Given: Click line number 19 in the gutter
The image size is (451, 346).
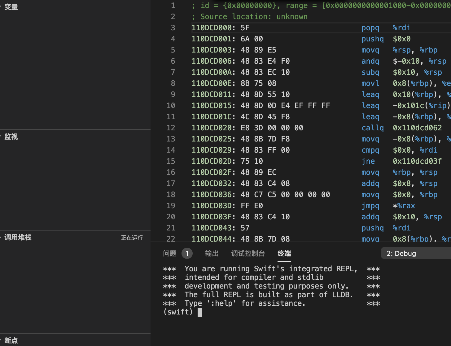Looking at the screenshot, I should coord(171,205).
